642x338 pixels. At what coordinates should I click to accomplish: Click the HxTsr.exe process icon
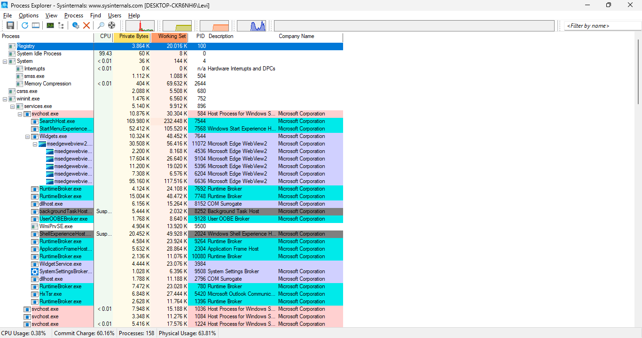pos(35,294)
